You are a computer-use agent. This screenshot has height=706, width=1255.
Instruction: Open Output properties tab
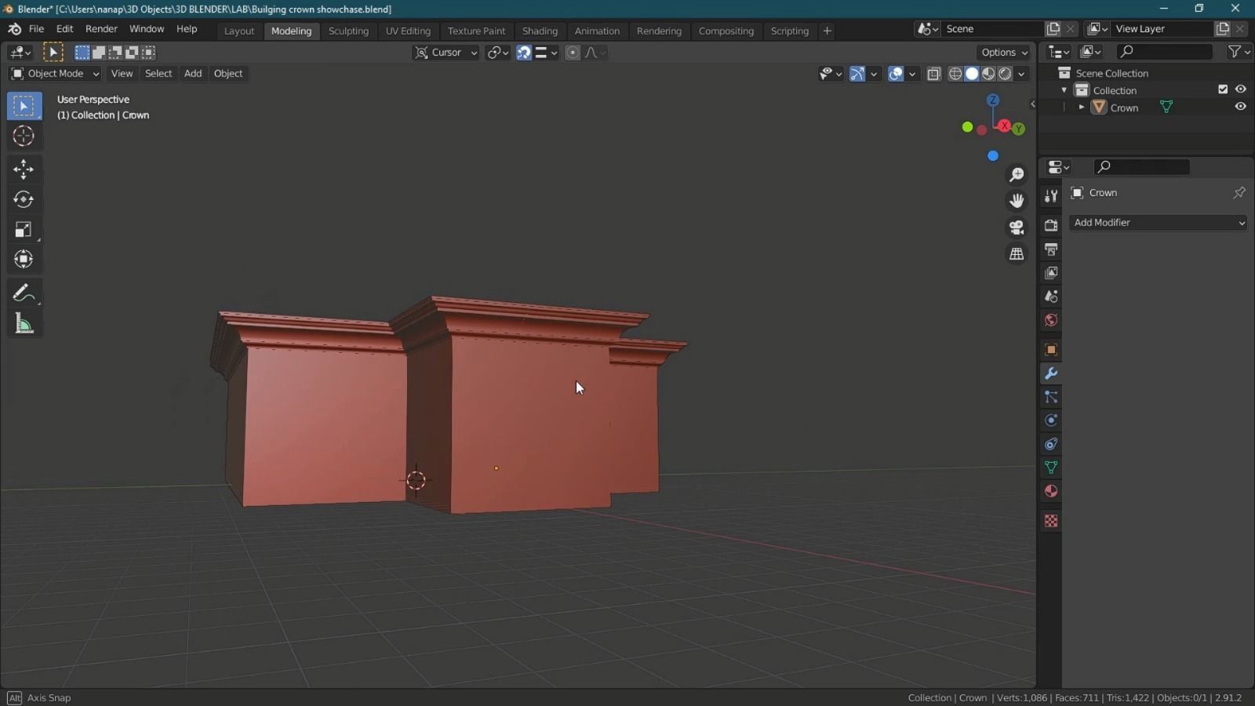pos(1051,249)
